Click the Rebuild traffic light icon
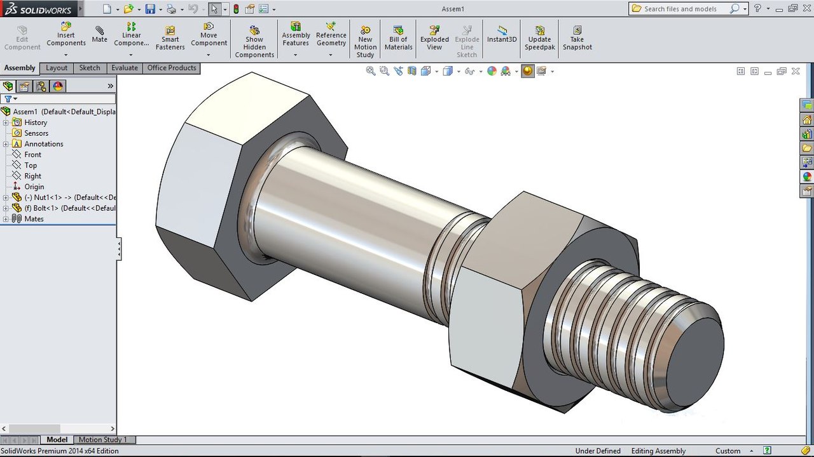The height and width of the screenshot is (457, 814). pos(236,9)
